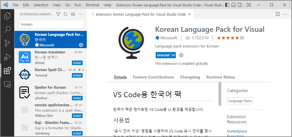Toggle primary side bar layout icon
Viewport: 292px width, 137px height.
pos(227,5)
